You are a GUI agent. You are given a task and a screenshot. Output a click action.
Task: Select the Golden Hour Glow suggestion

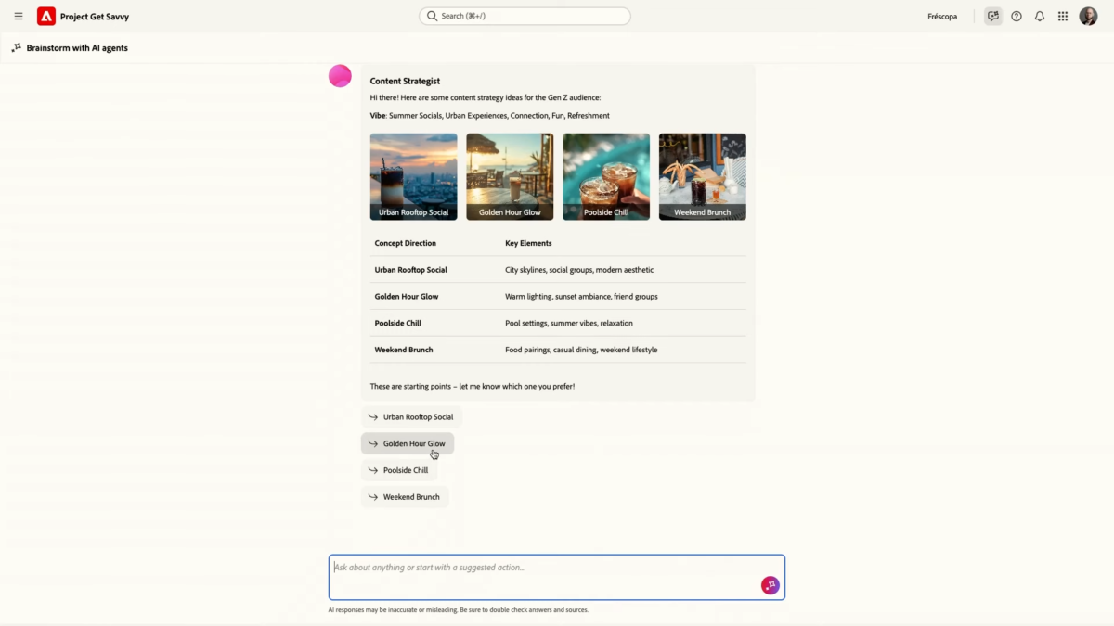tap(408, 443)
